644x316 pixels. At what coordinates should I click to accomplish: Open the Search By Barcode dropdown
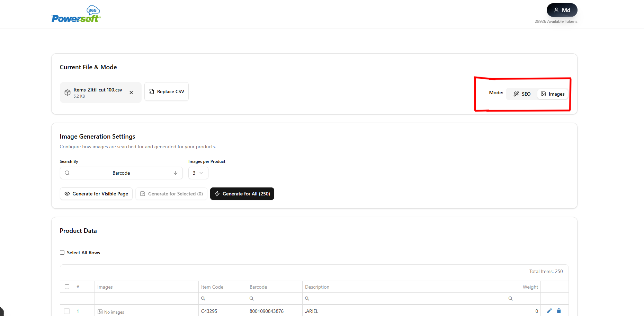(121, 173)
